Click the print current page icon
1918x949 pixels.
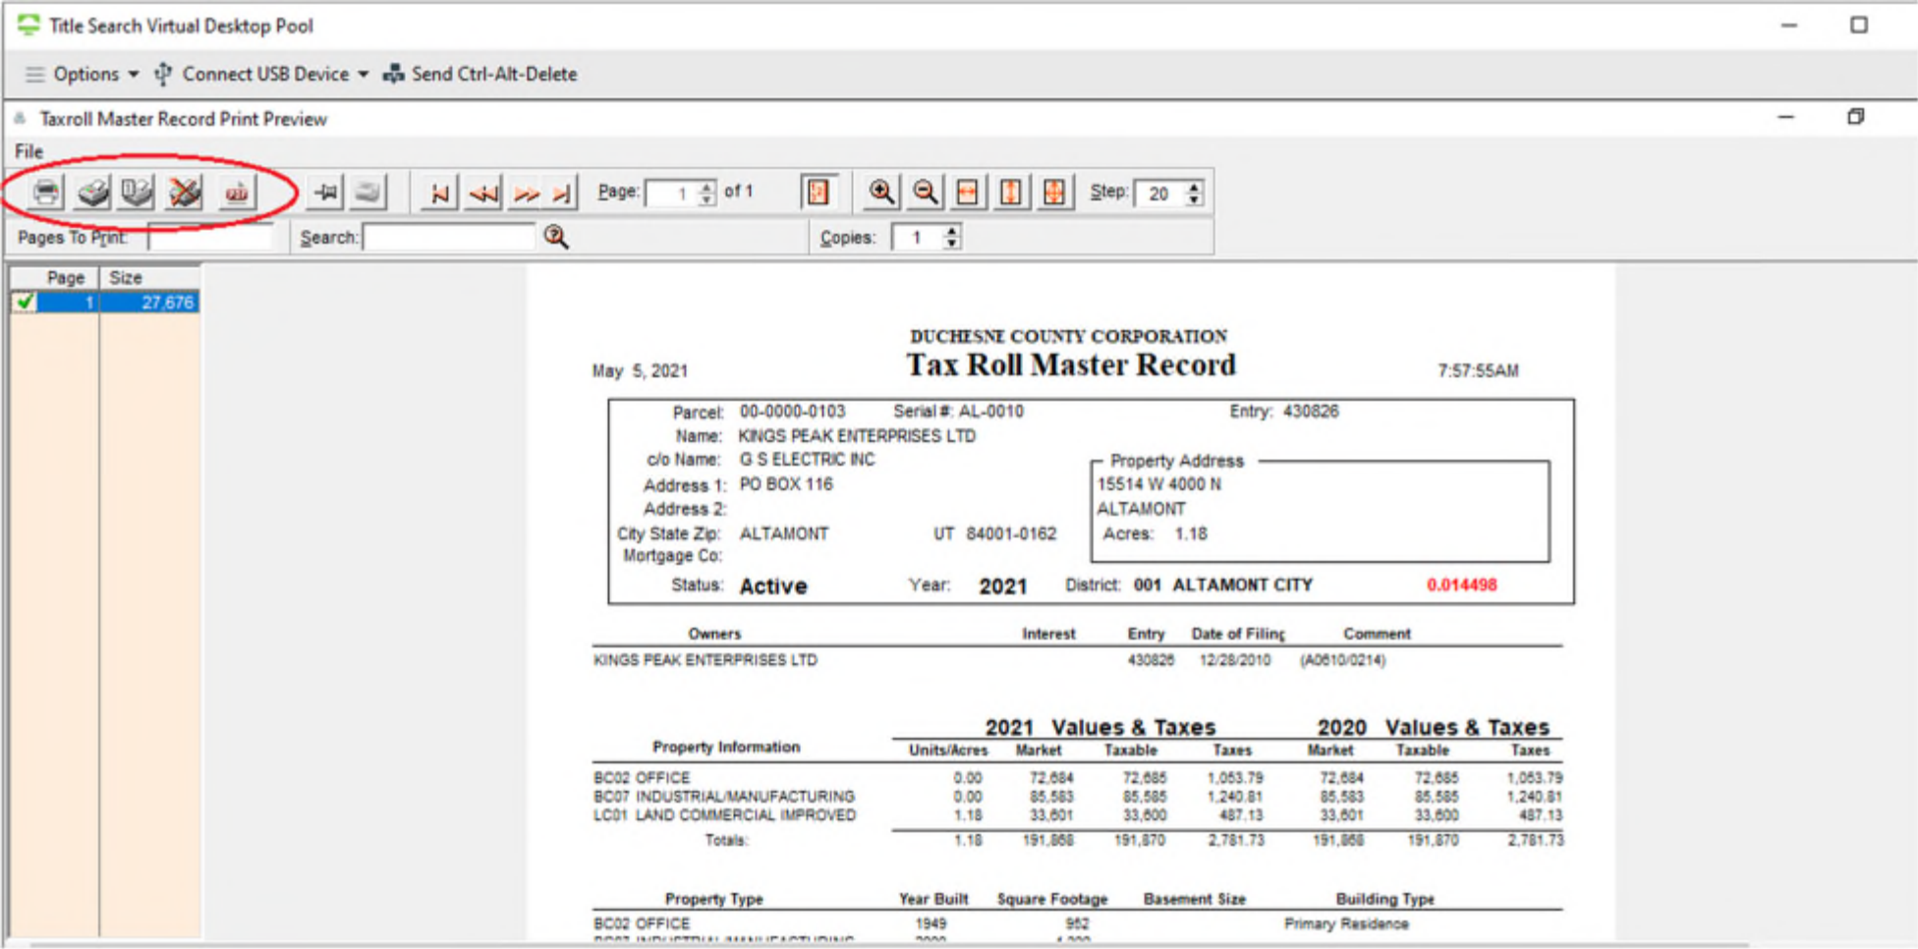tap(92, 192)
